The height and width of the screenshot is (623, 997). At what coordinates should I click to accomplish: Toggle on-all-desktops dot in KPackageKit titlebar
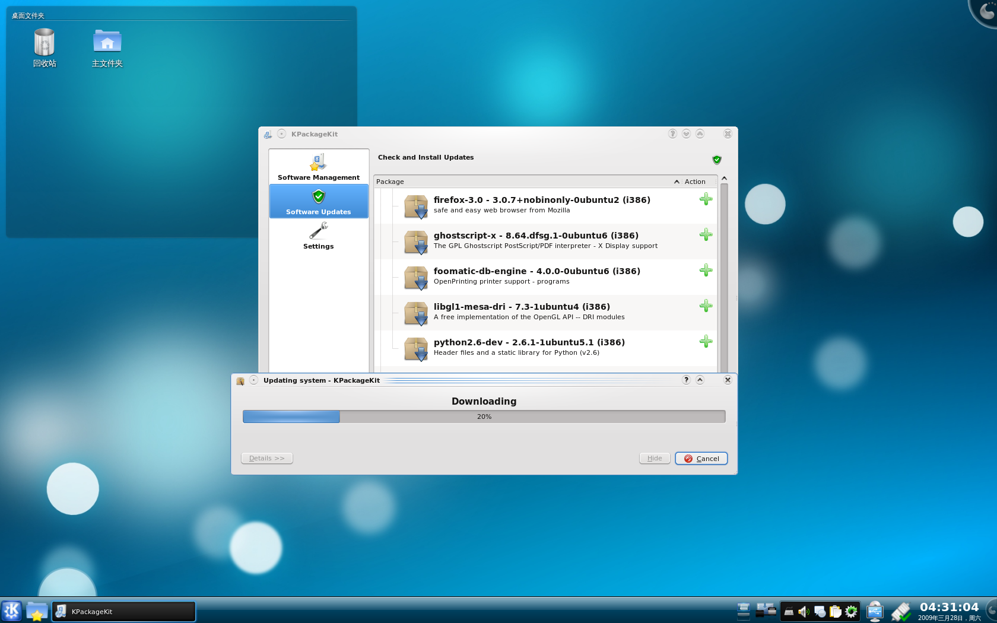282,134
